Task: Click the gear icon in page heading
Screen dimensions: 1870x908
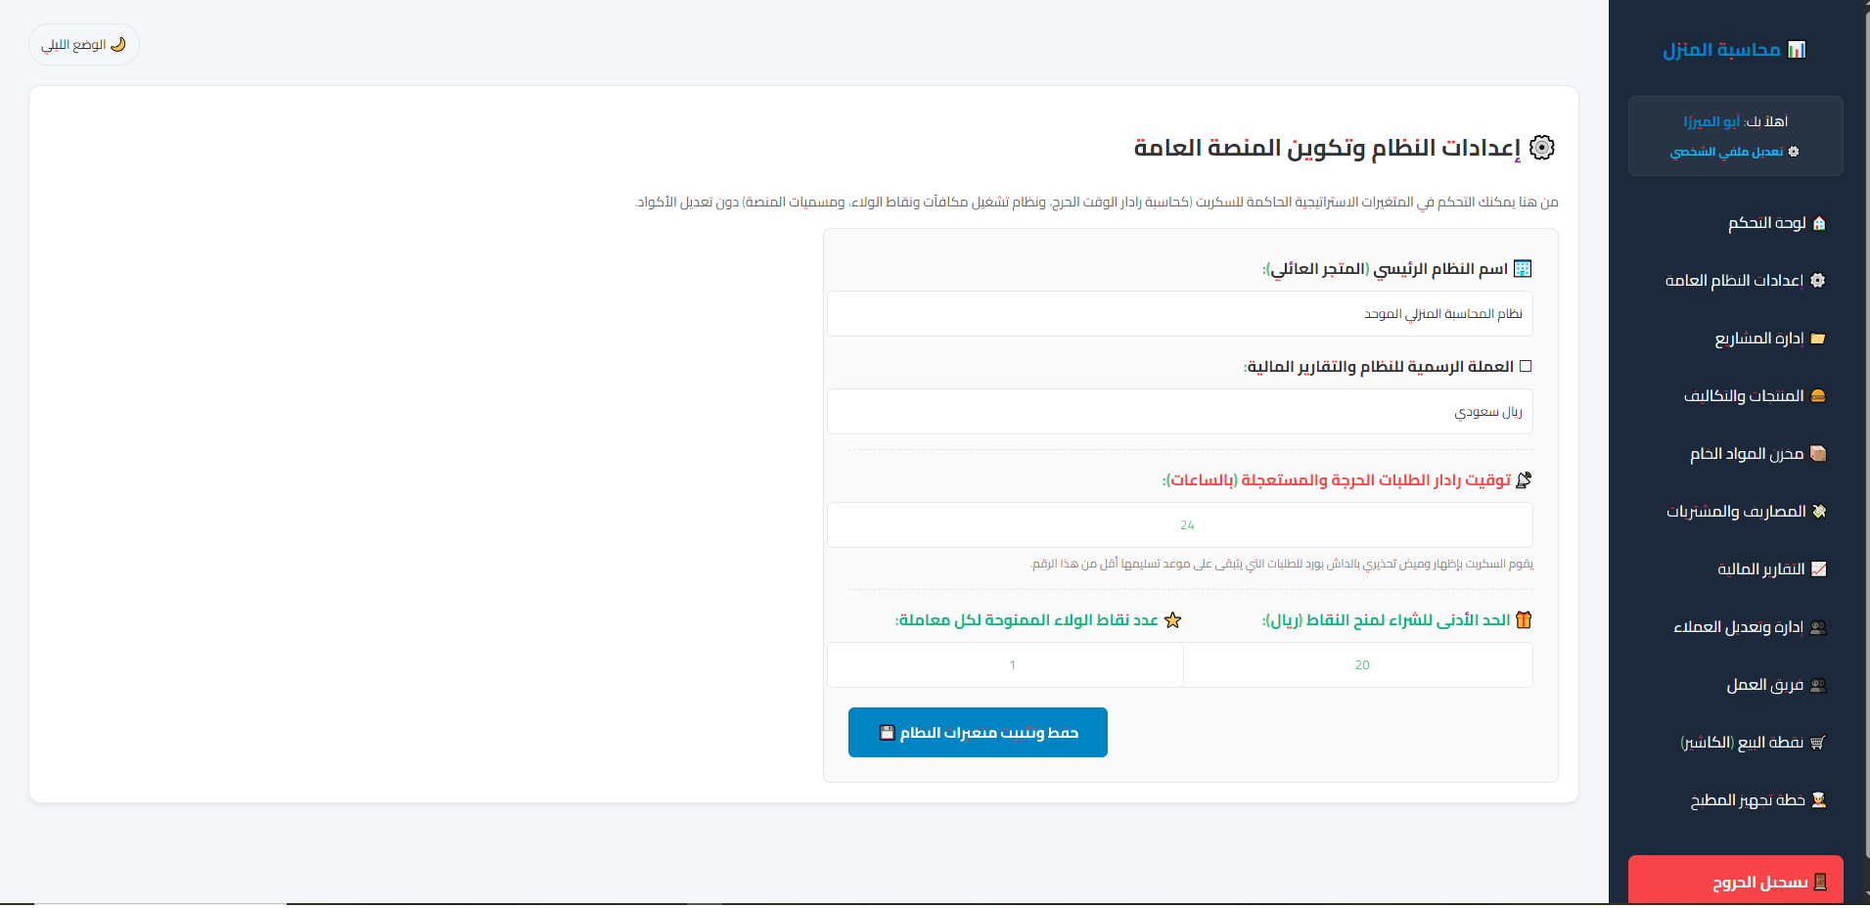Action: [1542, 148]
